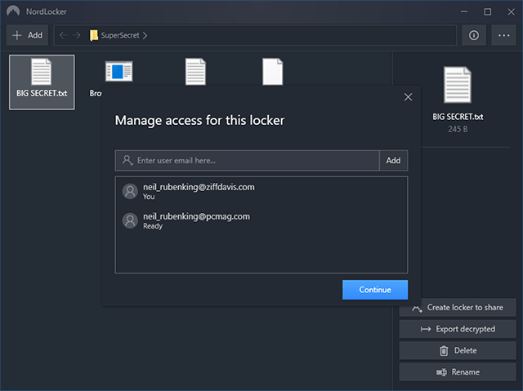The height and width of the screenshot is (391, 523).
Task: Click avatar icon for pcmag.com user
Action: point(130,221)
